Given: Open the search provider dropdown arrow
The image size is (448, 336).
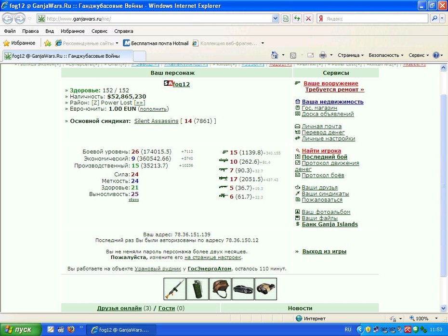Looking at the screenshot, I should tap(442, 19).
